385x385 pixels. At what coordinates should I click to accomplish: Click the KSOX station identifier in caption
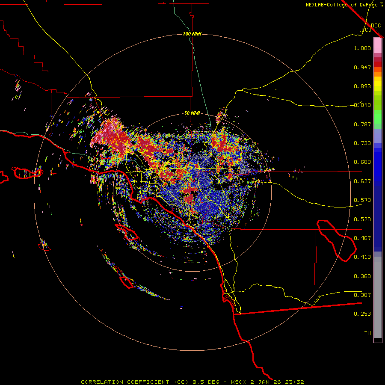(x=240, y=382)
